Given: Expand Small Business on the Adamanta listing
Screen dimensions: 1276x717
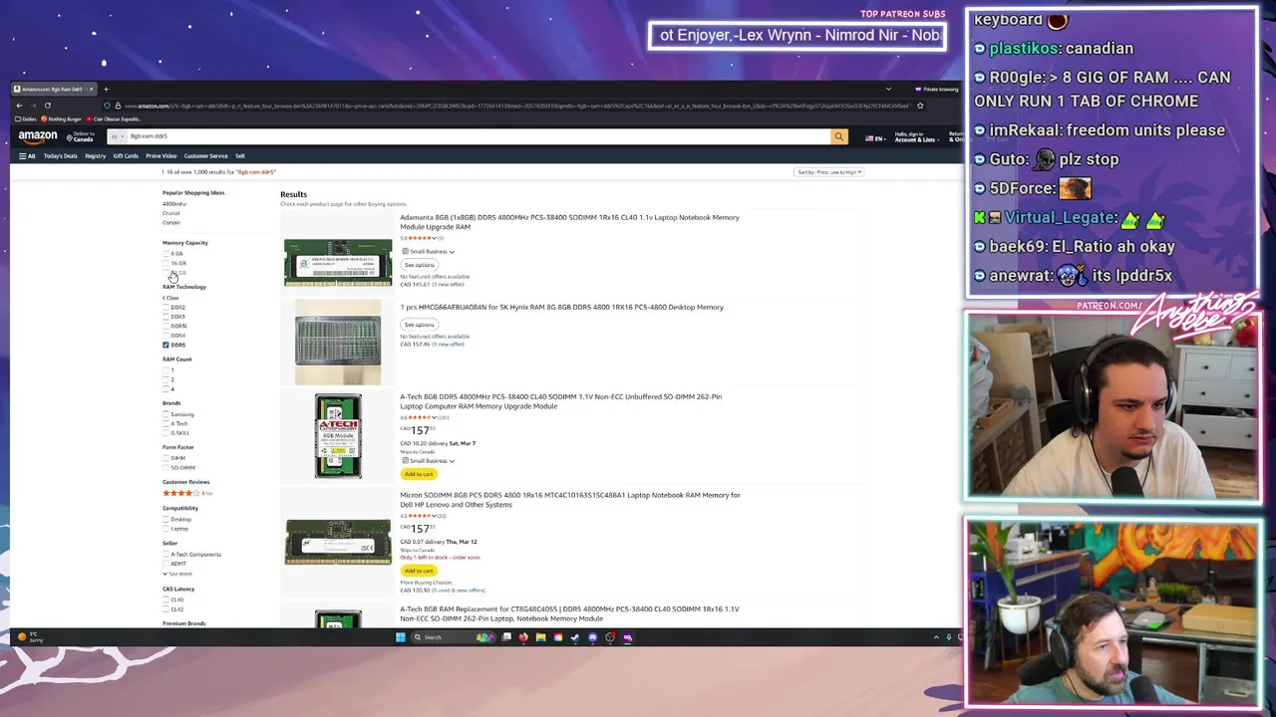Looking at the screenshot, I should pyautogui.click(x=429, y=252).
